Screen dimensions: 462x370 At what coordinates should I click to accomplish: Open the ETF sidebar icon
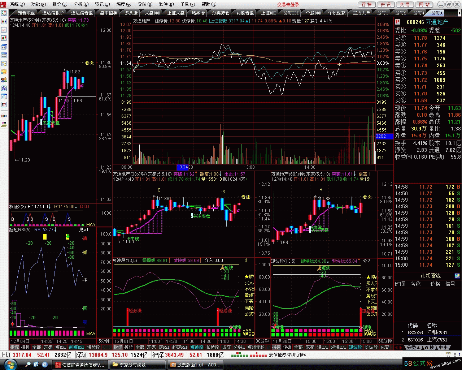coord(4,105)
